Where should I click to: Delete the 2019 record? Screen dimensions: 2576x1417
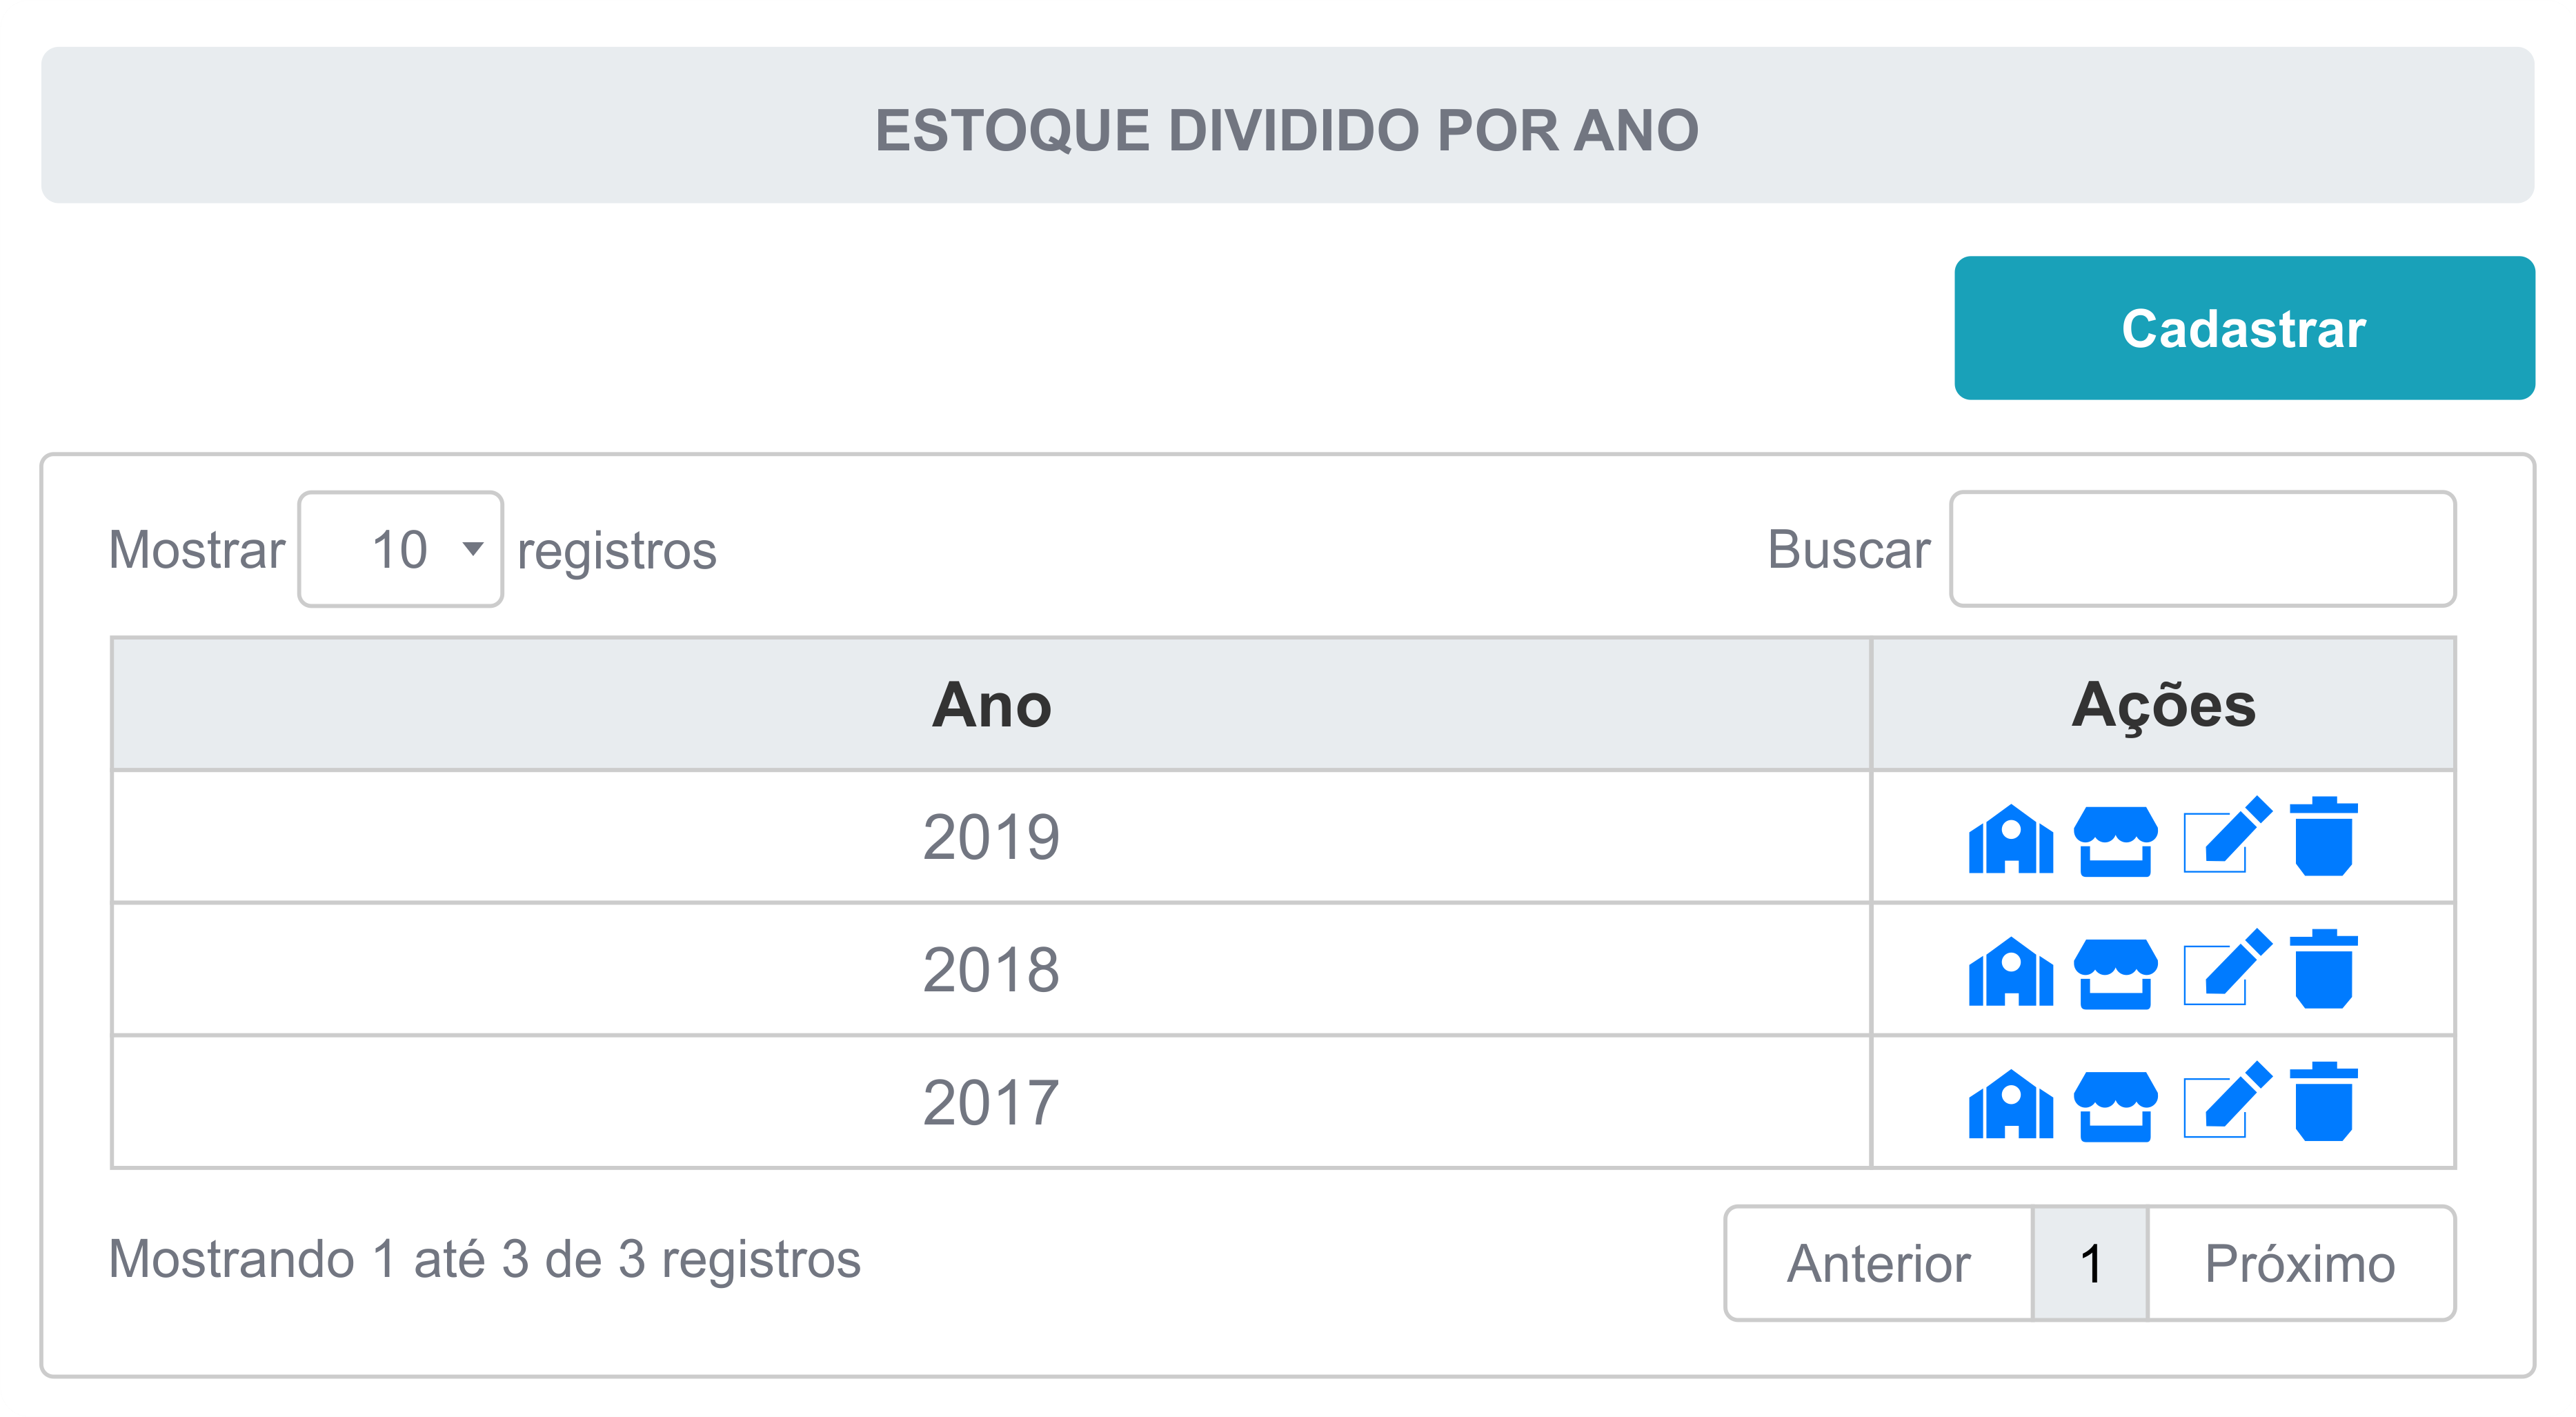click(2323, 836)
